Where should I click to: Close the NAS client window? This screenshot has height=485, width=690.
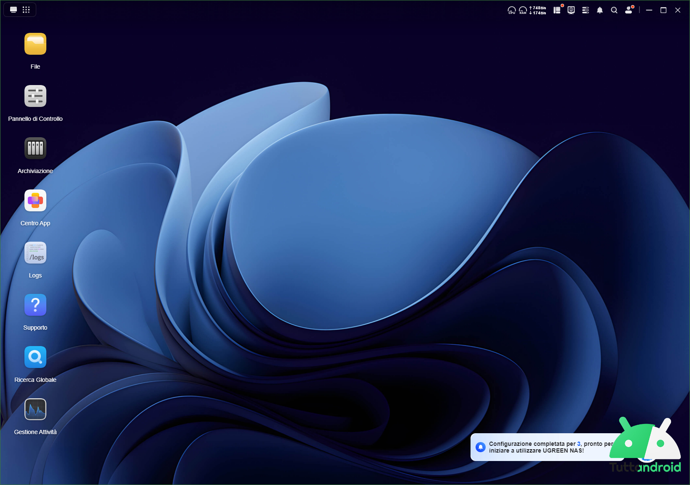tap(678, 10)
